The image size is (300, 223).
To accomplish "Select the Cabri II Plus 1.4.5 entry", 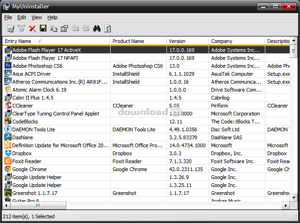I will (33, 98).
